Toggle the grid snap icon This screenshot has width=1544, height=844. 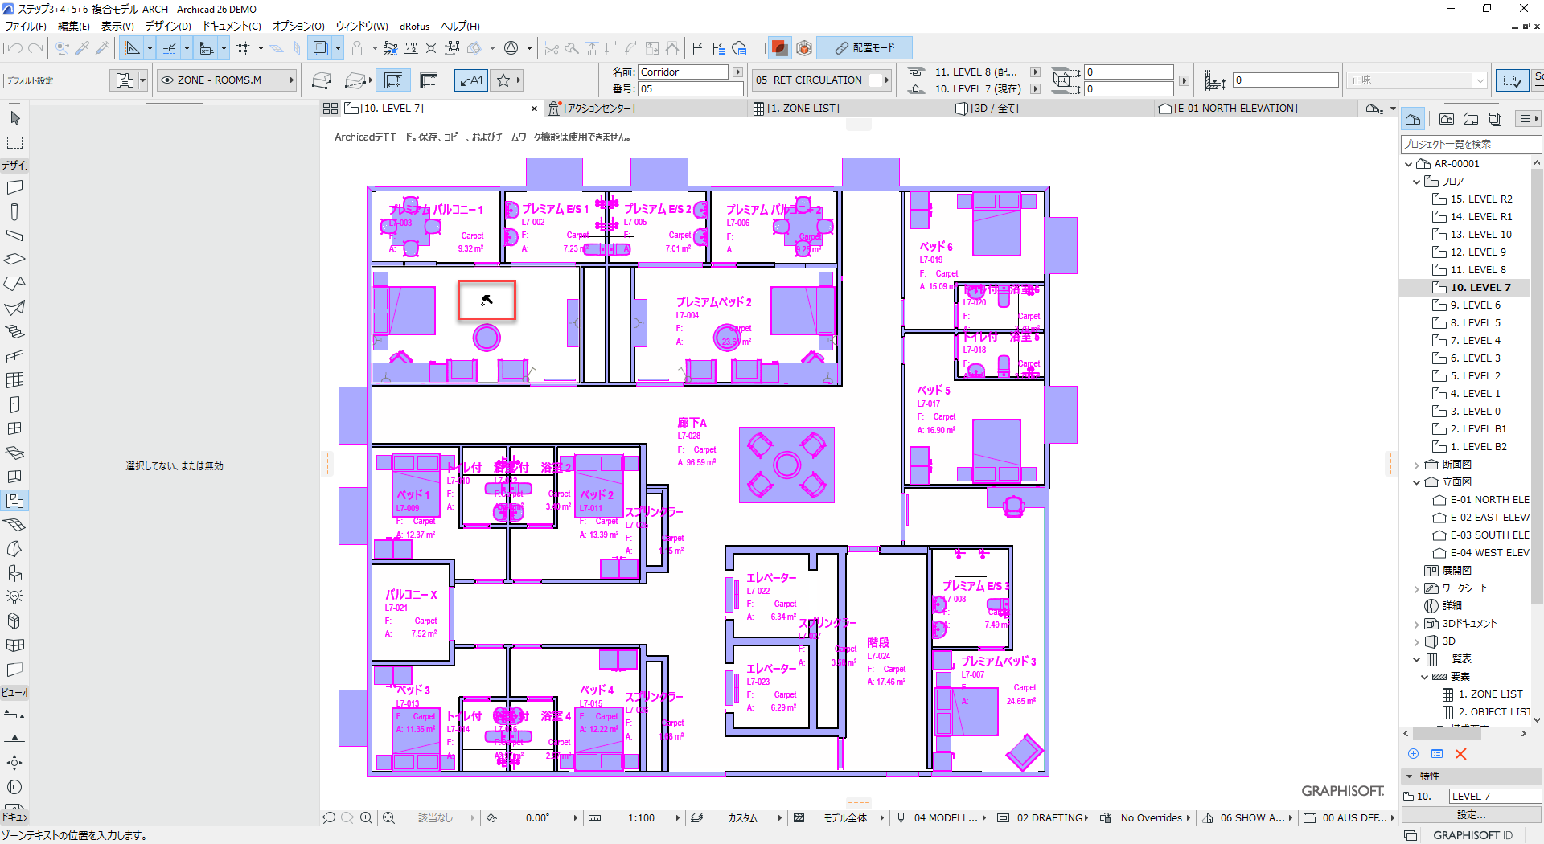243,48
